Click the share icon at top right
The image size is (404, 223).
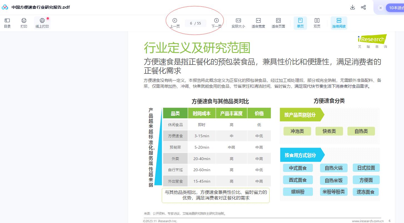pos(363,7)
